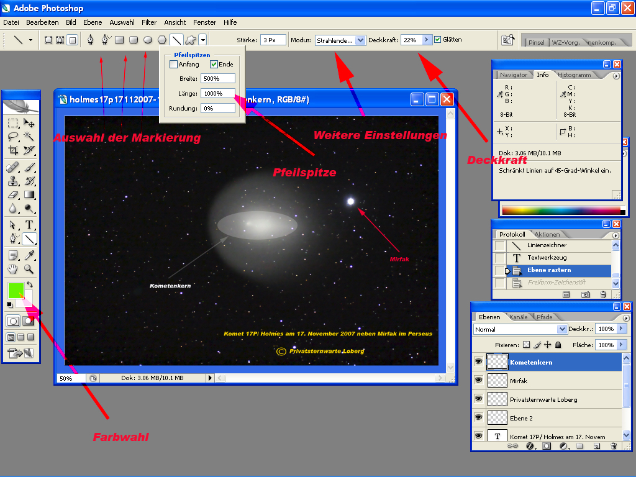Viewport: 636px width, 477px height.
Task: Select the Rectangular Marquee tool
Action: click(x=13, y=123)
